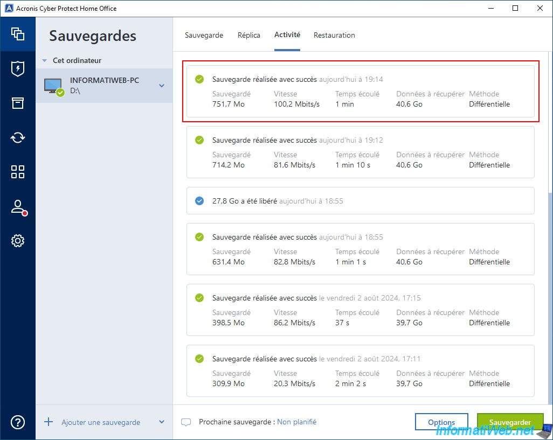Click the Acronis app logo in title bar
Image resolution: width=553 pixels, height=440 pixels.
click(9, 8)
